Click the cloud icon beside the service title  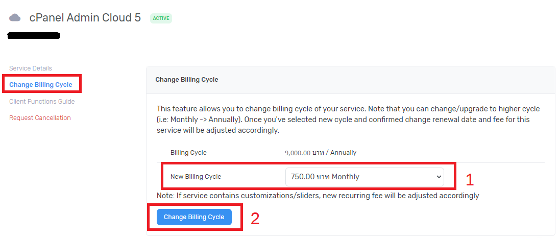(15, 18)
